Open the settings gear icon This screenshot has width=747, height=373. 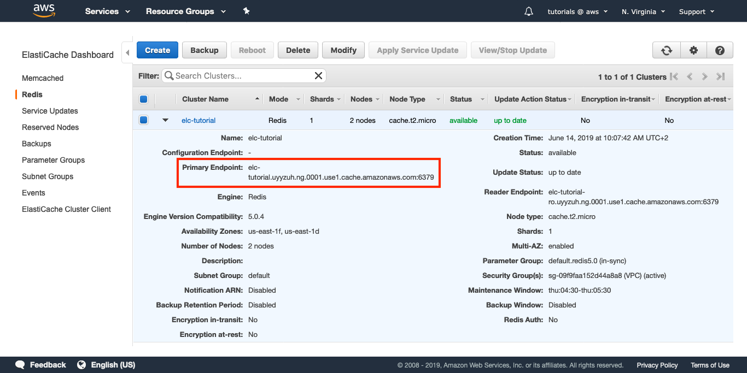[693, 50]
